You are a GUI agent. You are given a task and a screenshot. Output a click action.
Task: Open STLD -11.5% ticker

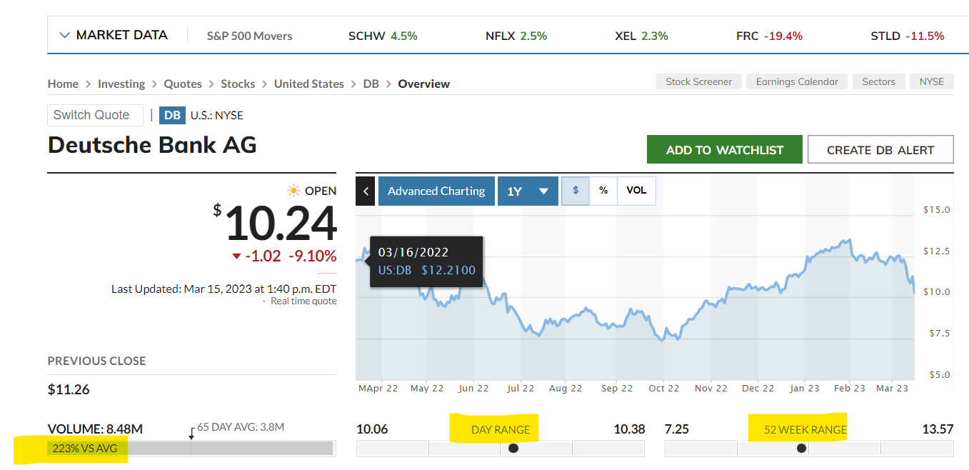coord(908,36)
